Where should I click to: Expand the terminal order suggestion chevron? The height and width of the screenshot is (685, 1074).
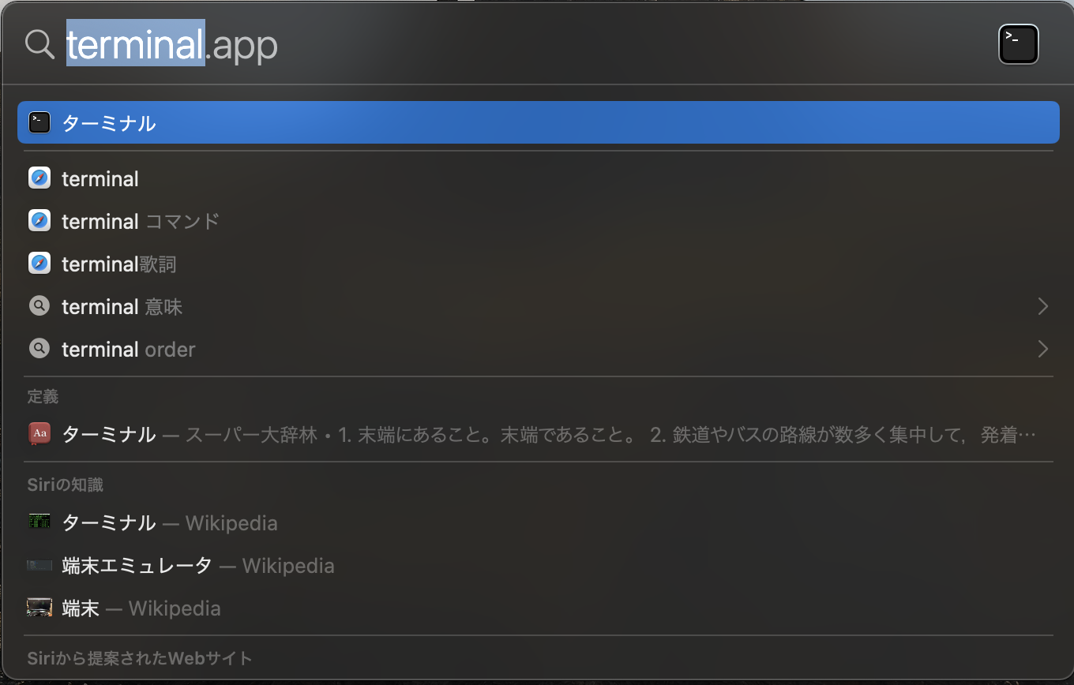click(x=1042, y=349)
